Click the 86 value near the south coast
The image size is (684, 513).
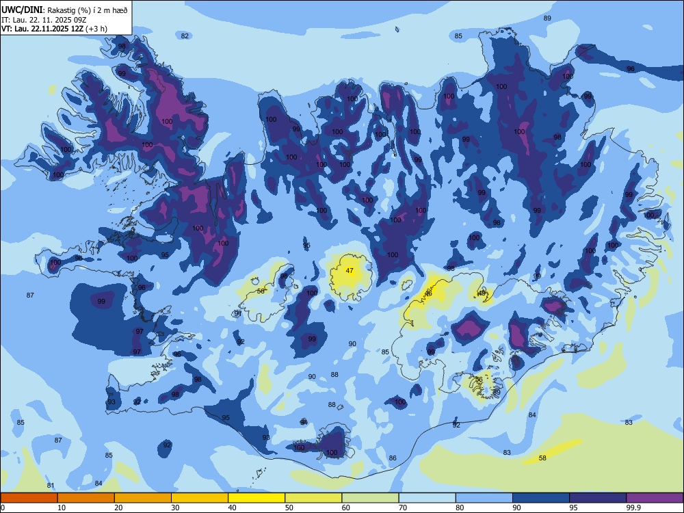click(393, 458)
